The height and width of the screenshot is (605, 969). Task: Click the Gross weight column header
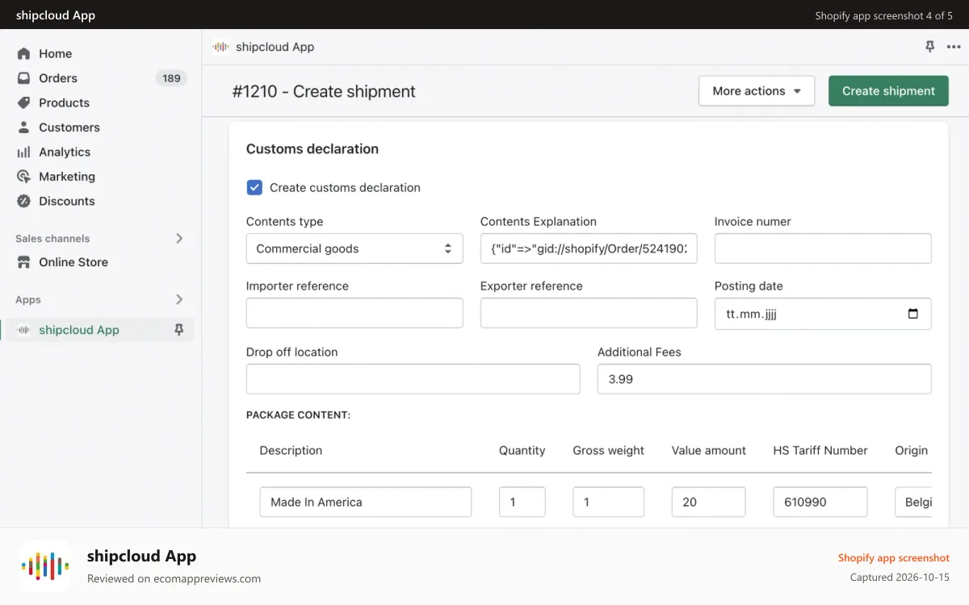pyautogui.click(x=609, y=450)
